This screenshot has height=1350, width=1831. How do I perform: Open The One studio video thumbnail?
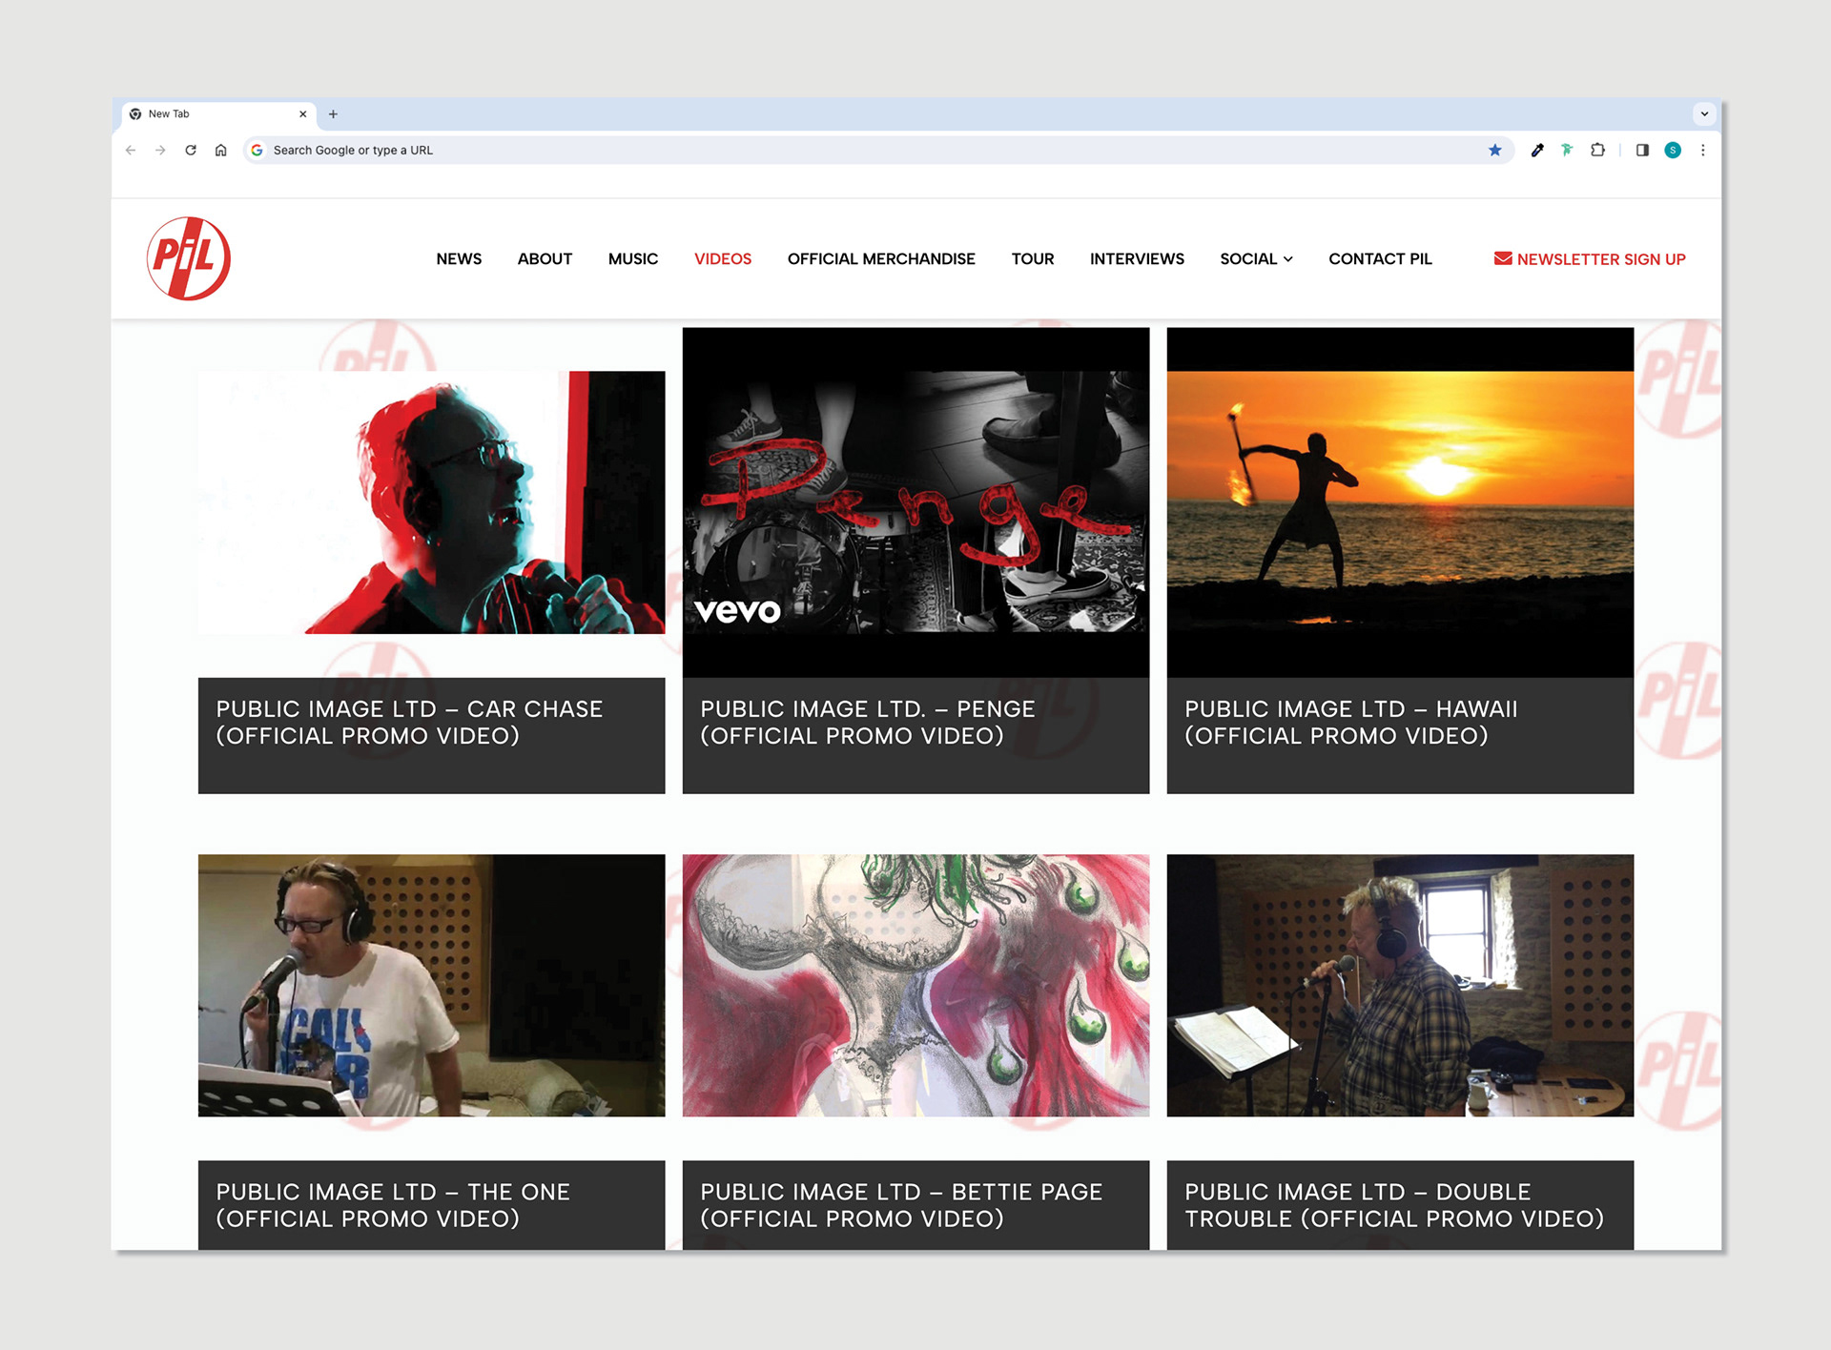[x=431, y=985]
